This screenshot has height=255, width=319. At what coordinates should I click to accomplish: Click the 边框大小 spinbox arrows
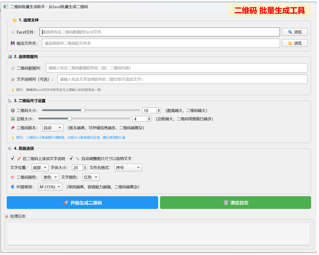click(x=149, y=119)
